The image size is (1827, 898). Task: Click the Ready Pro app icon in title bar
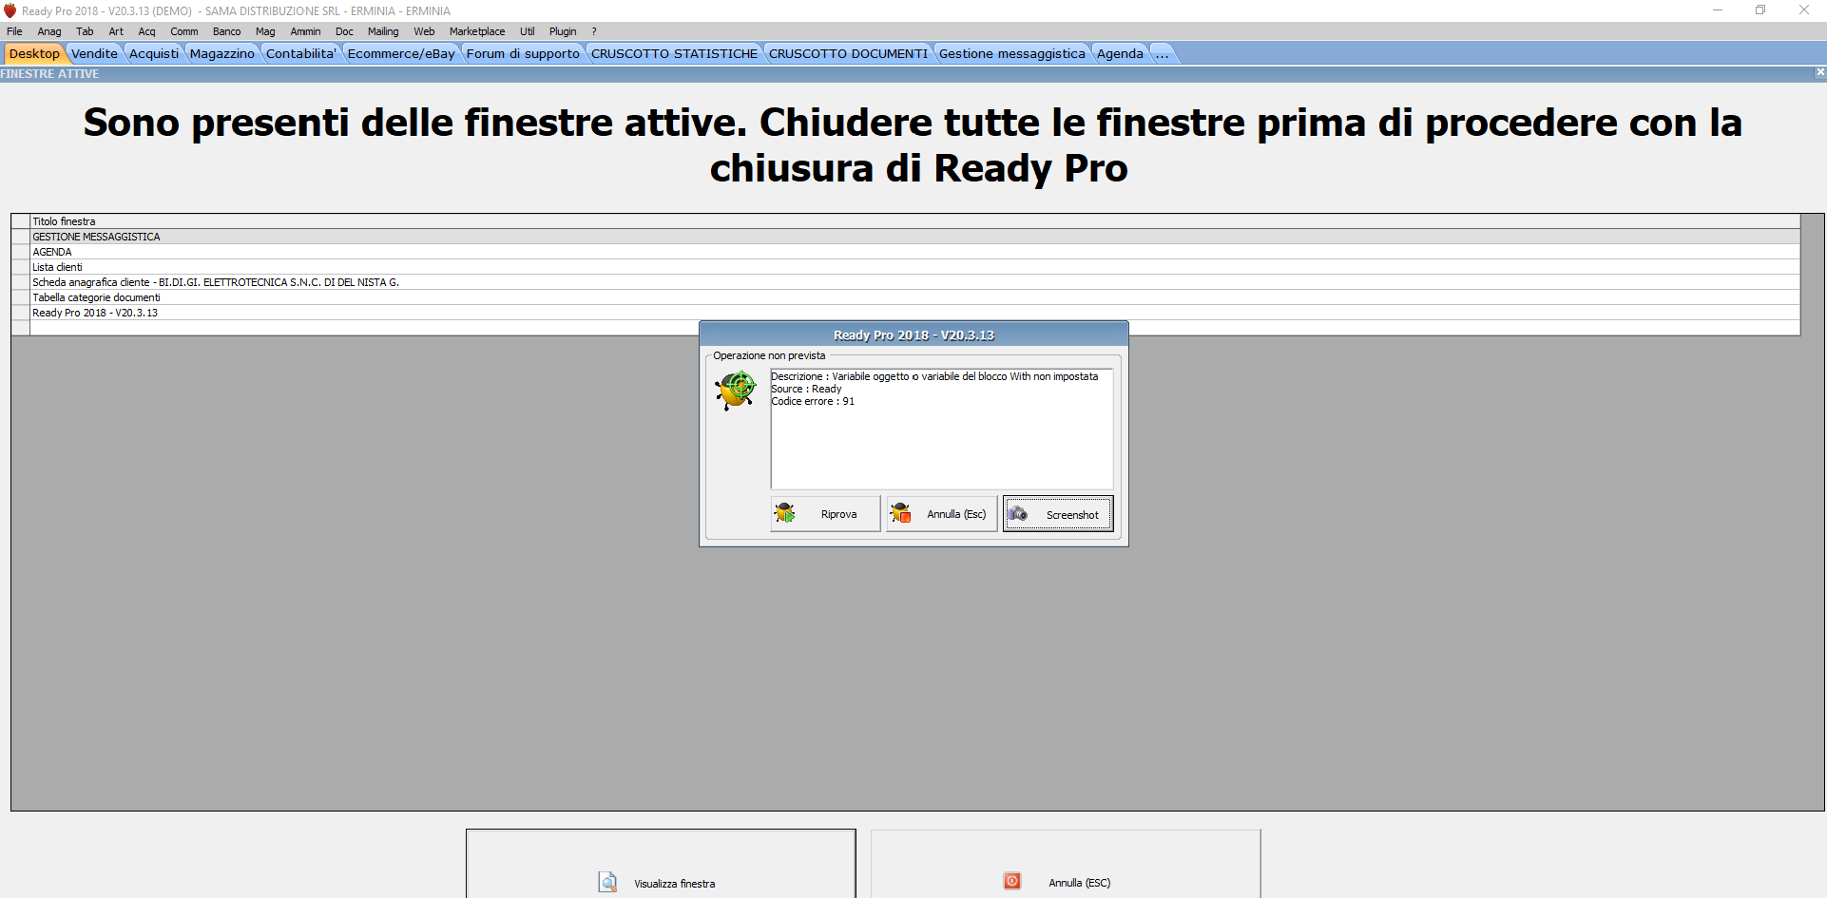click(10, 10)
